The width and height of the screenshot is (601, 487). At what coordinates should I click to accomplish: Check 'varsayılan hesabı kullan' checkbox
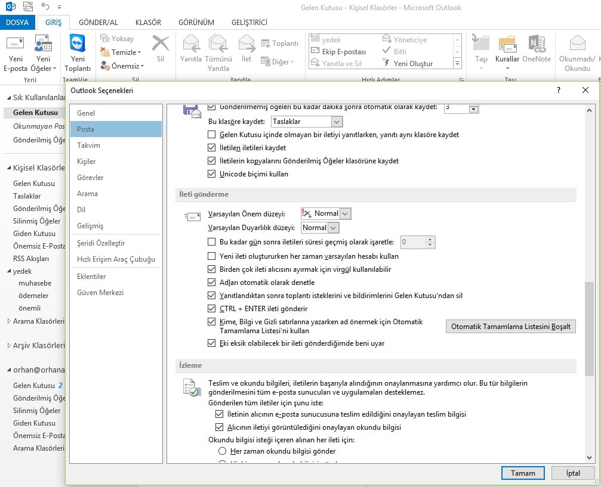211,256
